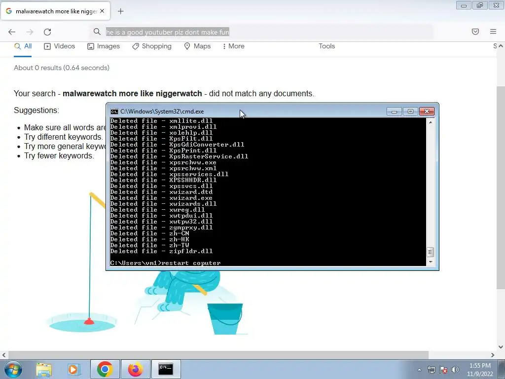Click the volume speaker tray icon
The image size is (505, 379).
(455, 370)
